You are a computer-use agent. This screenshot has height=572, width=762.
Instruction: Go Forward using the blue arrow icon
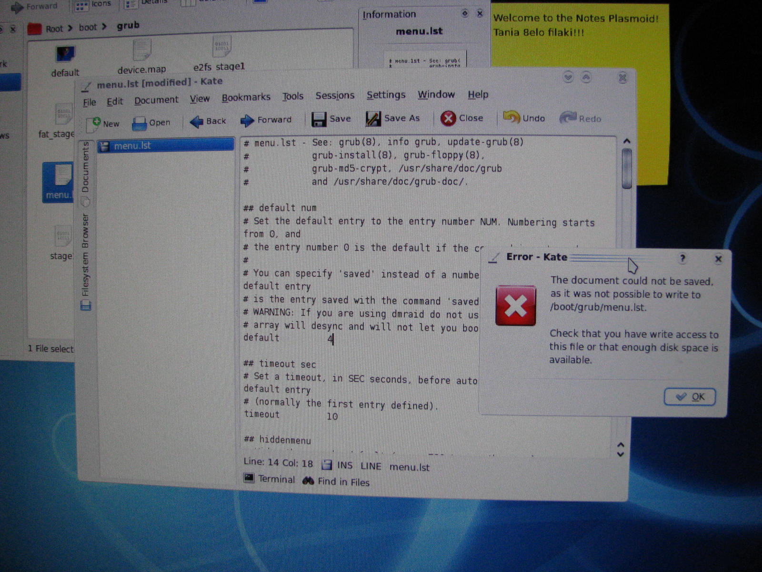pos(247,121)
